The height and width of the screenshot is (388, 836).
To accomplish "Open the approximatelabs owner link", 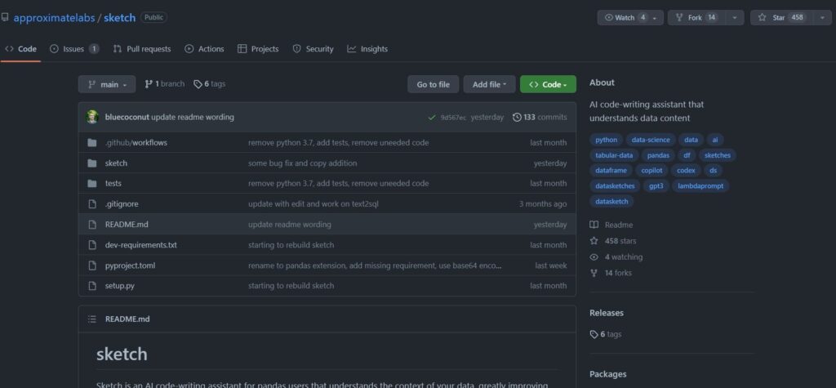I will [x=56, y=17].
